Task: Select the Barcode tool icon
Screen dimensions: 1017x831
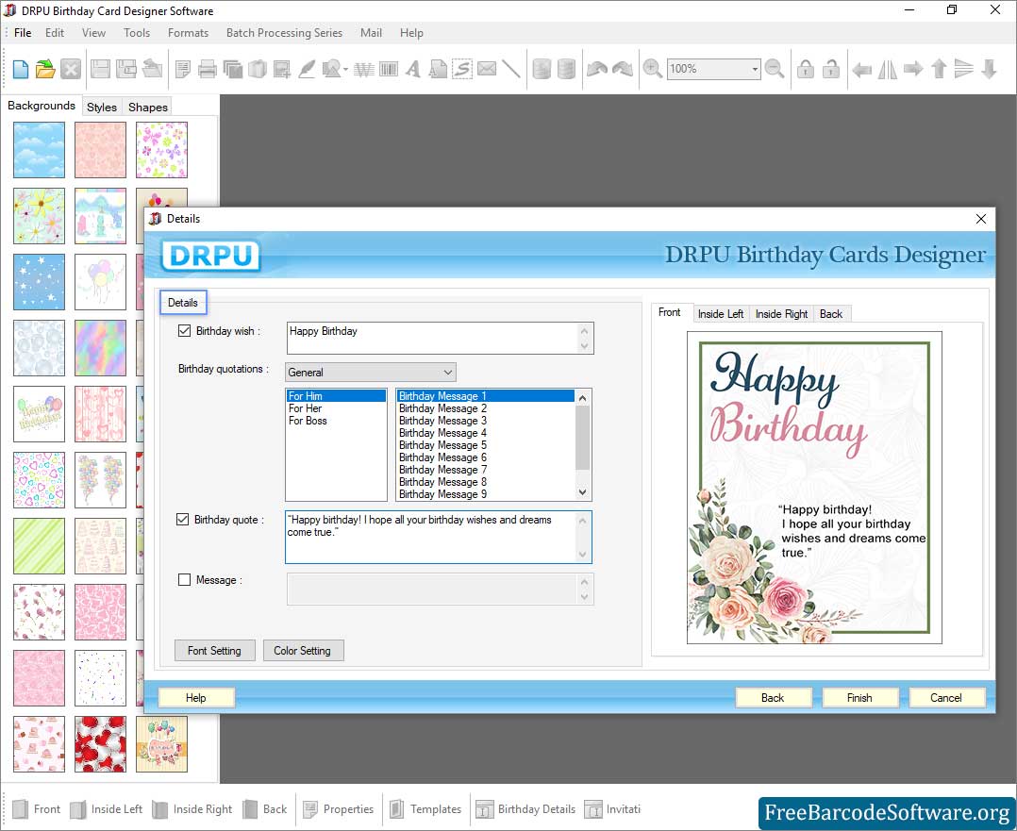Action: click(389, 69)
